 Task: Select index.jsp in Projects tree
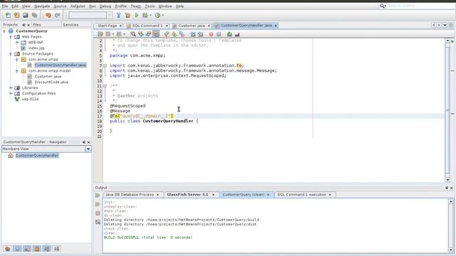tap(36, 48)
